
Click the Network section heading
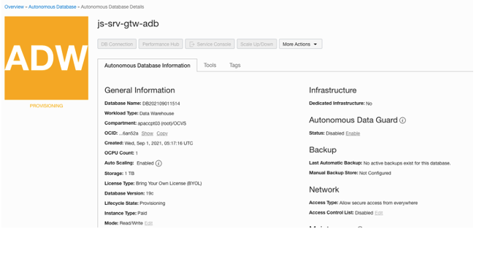point(324,190)
